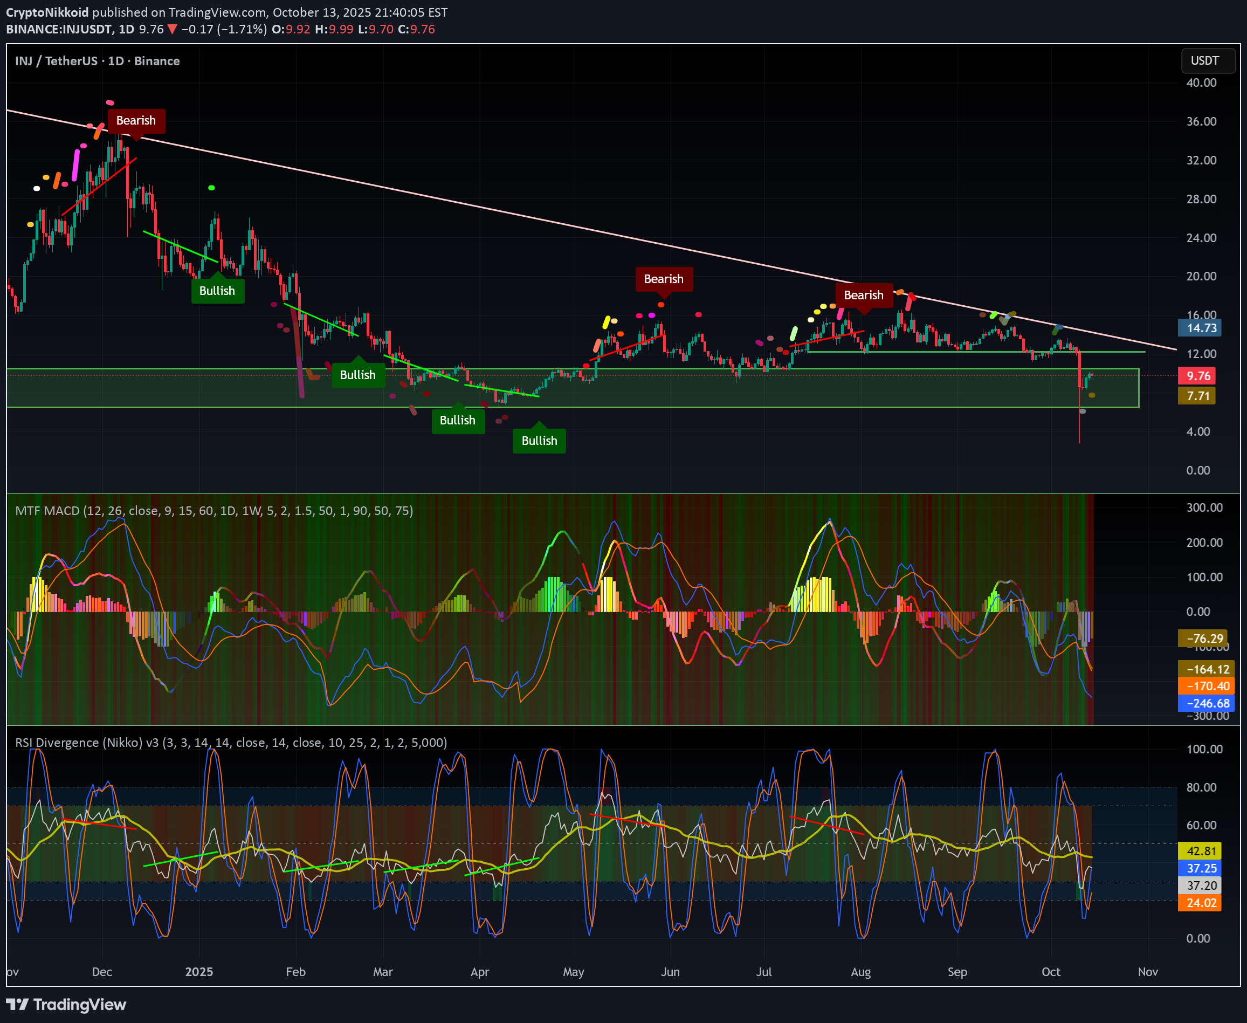Click the green dot marker above January

[x=211, y=188]
